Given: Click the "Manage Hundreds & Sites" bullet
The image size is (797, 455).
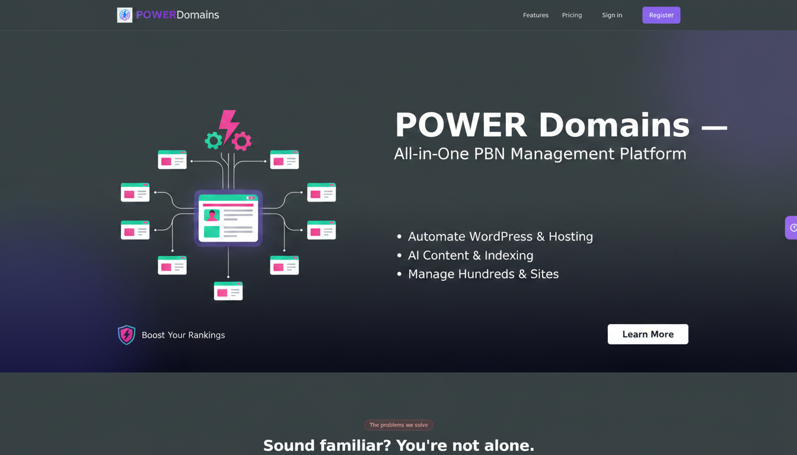Looking at the screenshot, I should pyautogui.click(x=483, y=274).
